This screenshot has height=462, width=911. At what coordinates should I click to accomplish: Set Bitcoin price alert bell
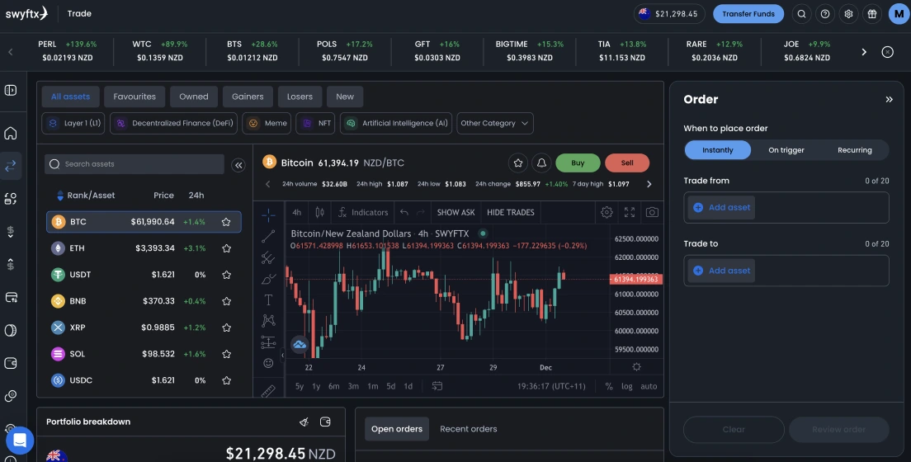(541, 163)
